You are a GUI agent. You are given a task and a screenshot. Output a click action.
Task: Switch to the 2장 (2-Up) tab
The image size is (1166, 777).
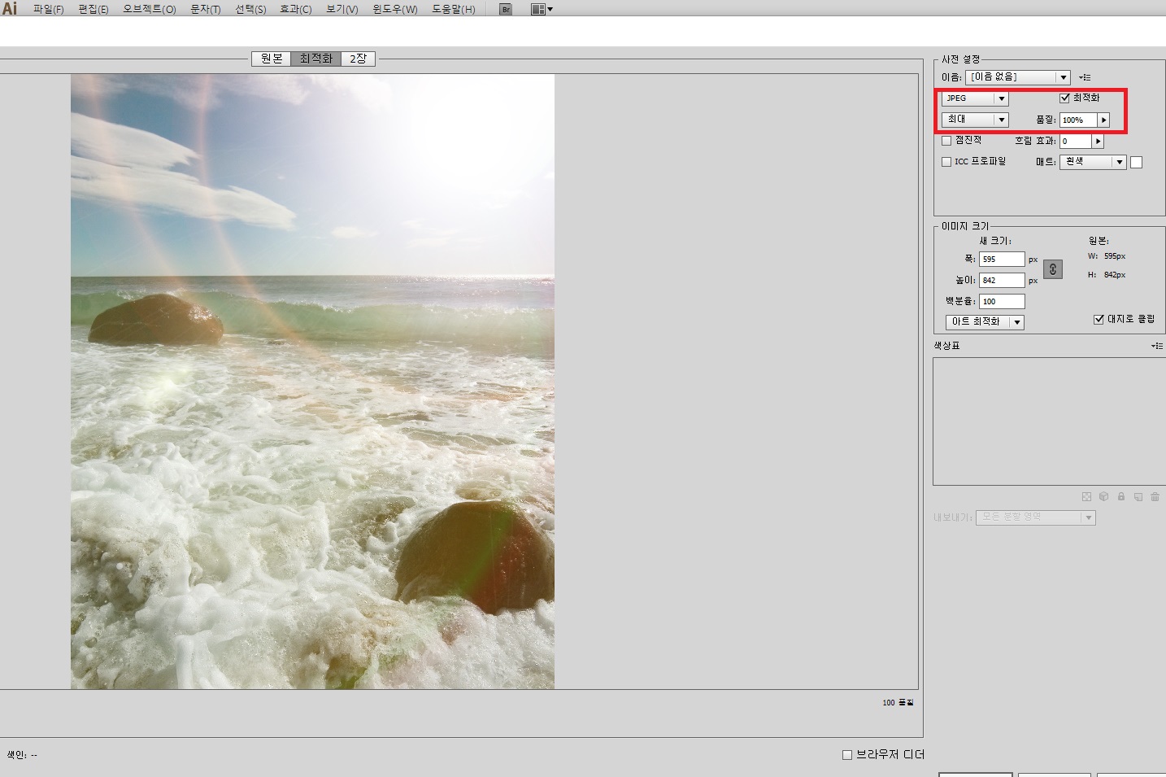358,59
